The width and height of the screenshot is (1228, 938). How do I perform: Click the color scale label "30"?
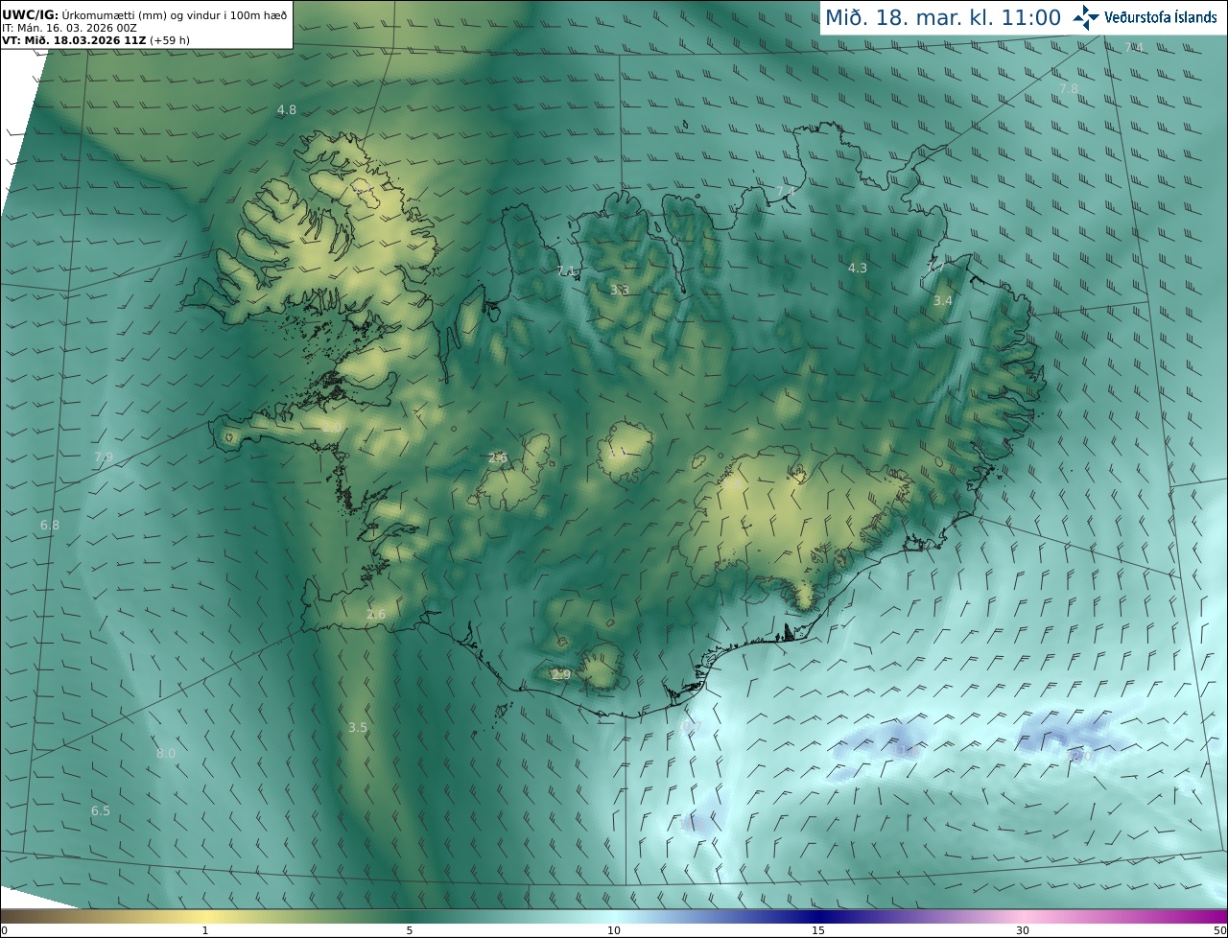(x=1023, y=930)
